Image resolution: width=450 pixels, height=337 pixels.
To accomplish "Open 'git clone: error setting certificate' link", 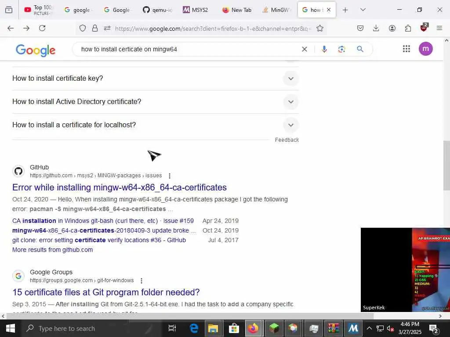I will [x=99, y=240].
